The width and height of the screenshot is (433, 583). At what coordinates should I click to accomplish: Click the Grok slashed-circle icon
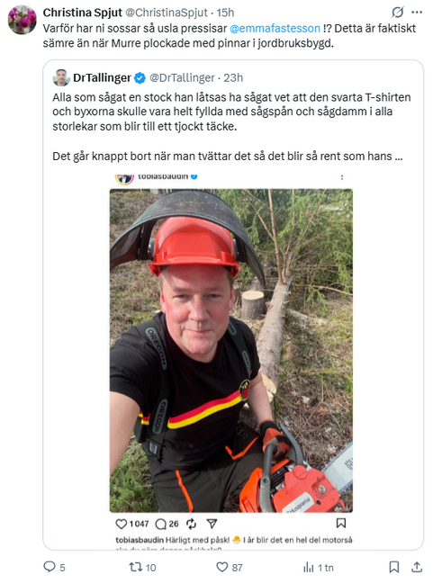398,13
